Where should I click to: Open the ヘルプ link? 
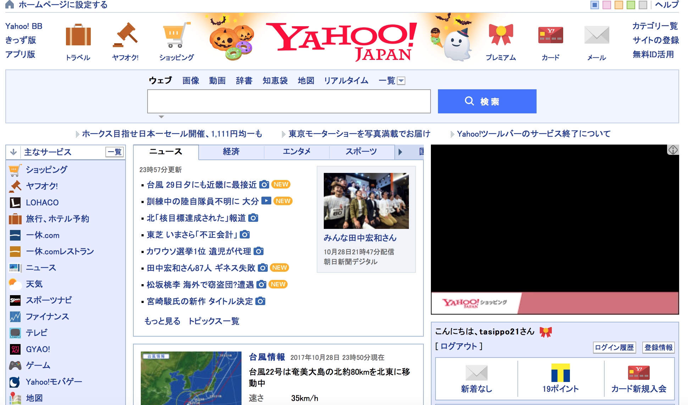click(x=667, y=5)
